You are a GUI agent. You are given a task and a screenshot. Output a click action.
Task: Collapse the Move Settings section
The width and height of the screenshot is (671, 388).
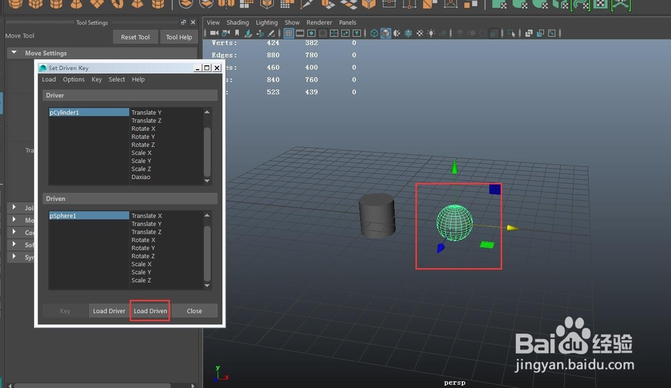coord(14,52)
